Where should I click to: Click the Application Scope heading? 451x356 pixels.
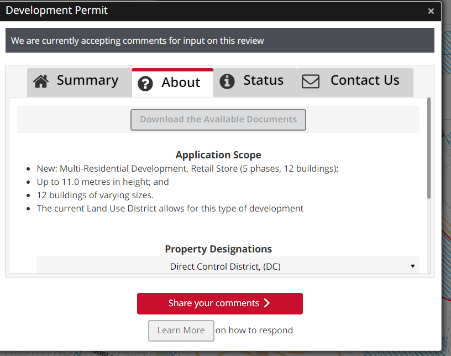click(218, 155)
